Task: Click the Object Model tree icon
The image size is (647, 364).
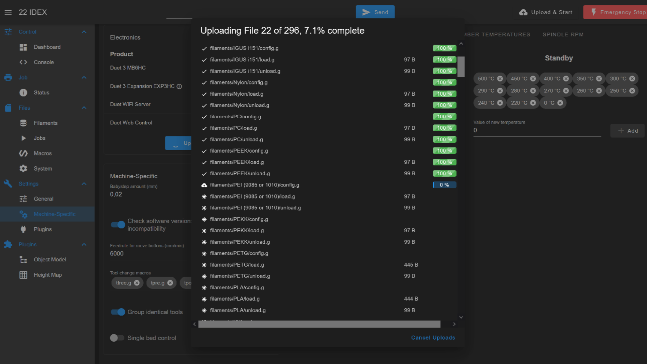Action: 23,260
